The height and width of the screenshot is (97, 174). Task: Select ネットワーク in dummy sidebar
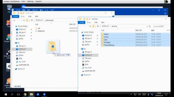coord(87,75)
